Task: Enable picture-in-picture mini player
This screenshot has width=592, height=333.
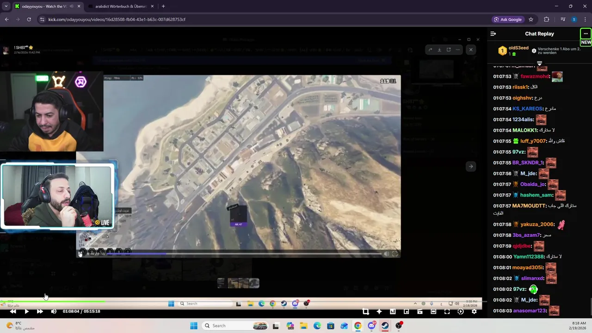Action: (x=406, y=312)
